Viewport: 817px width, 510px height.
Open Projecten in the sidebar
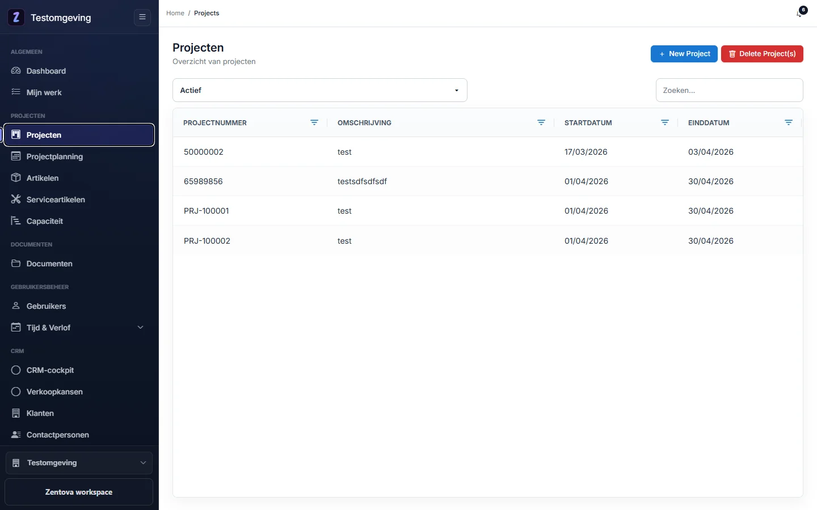(79, 135)
